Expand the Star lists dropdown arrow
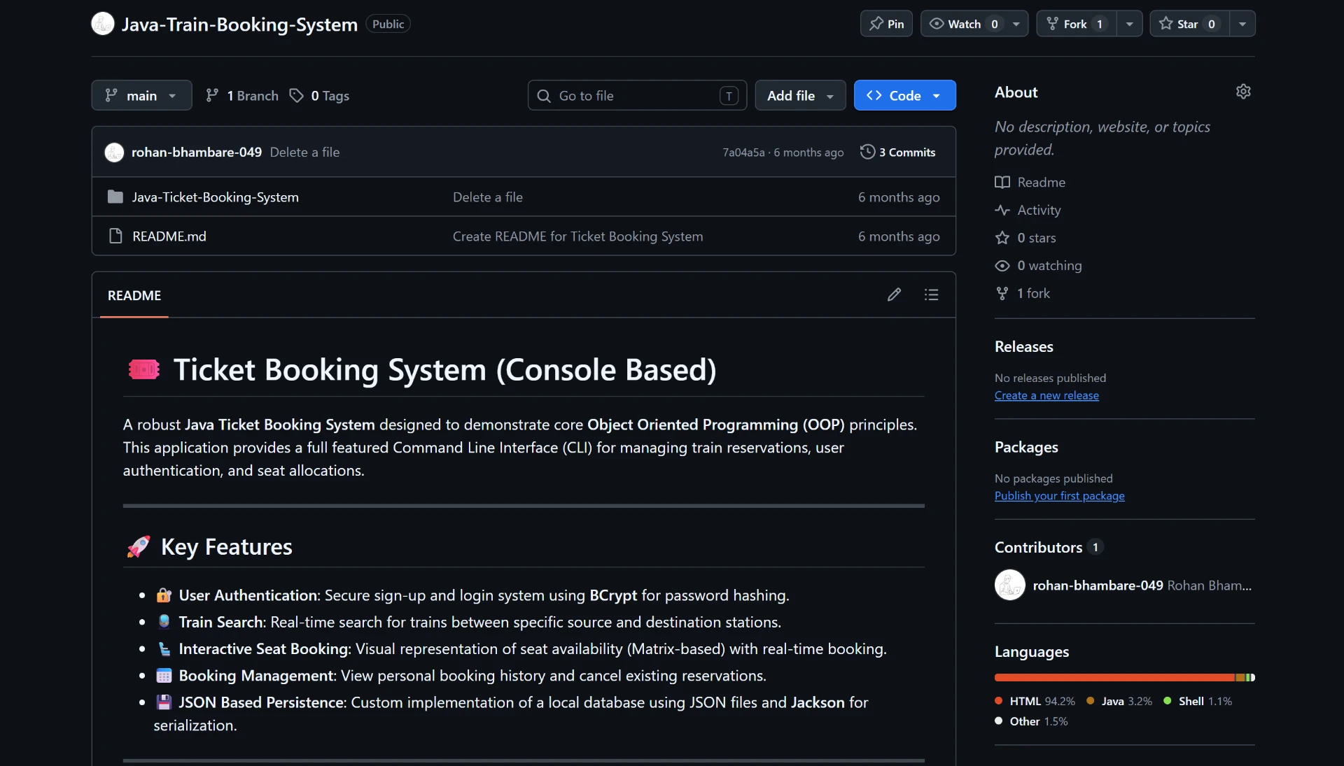This screenshot has width=1344, height=766. 1242,24
